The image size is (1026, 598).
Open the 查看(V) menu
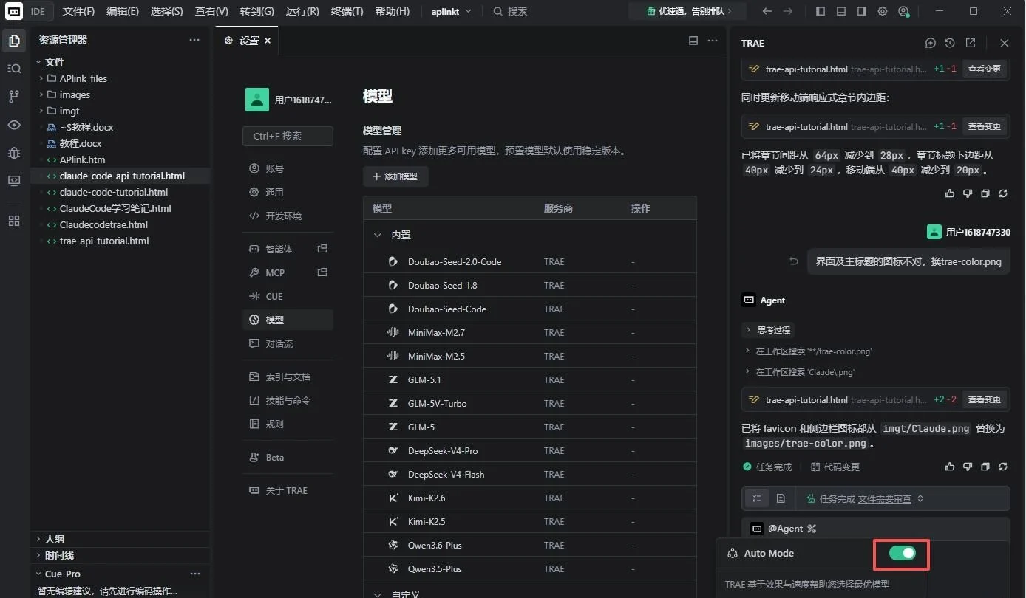211,11
